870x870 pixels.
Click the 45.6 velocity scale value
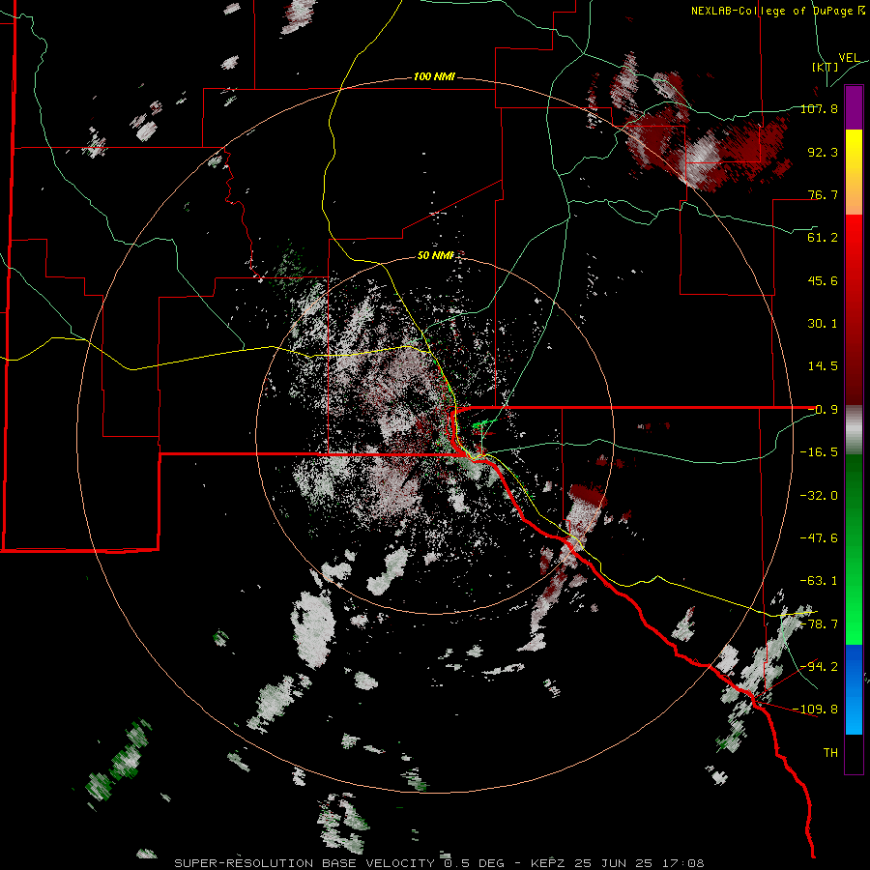823,280
